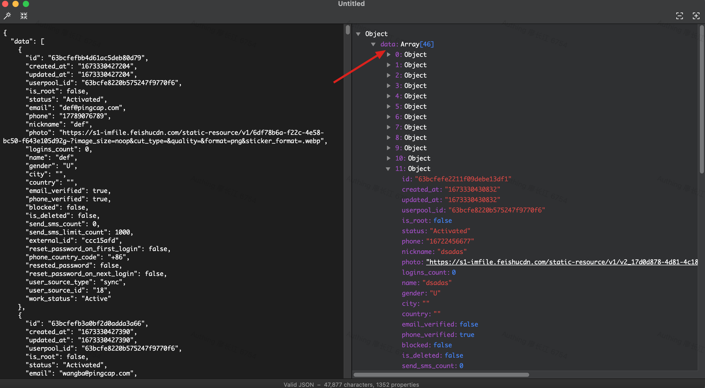Expand the 0: Object tree item

point(389,54)
